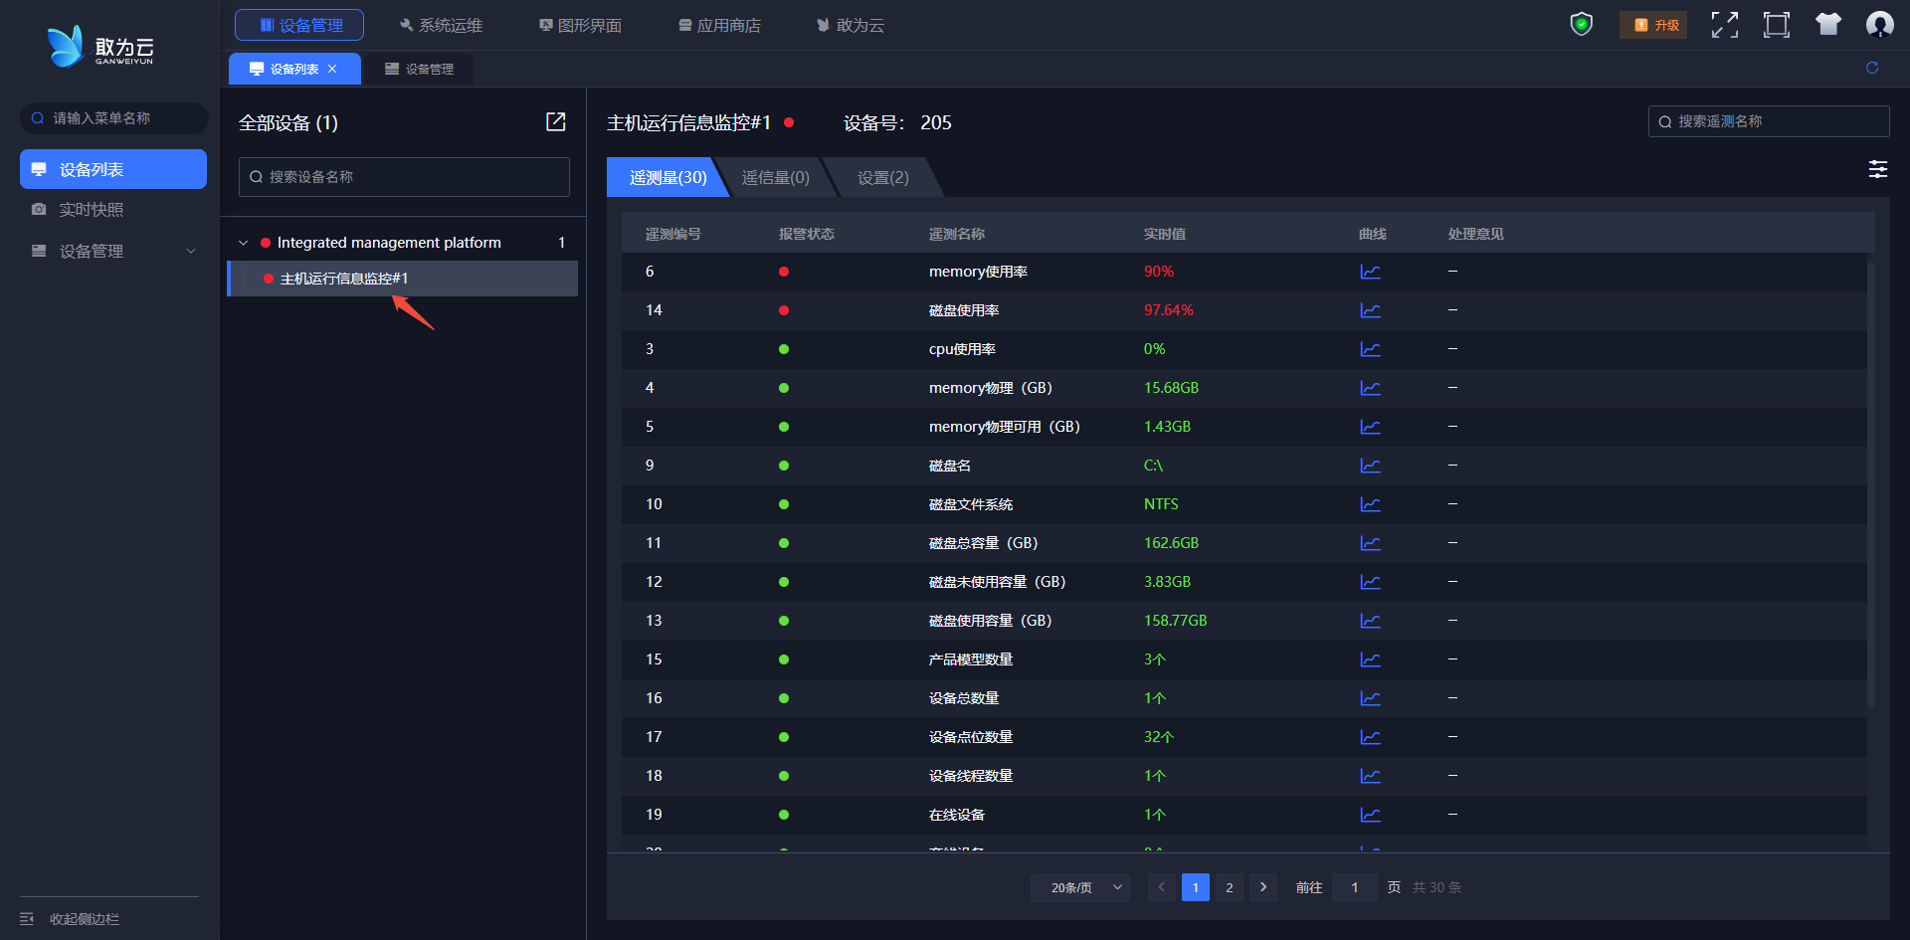
Task: Open the 20条/页 page size dropdown
Action: pyautogui.click(x=1080, y=887)
